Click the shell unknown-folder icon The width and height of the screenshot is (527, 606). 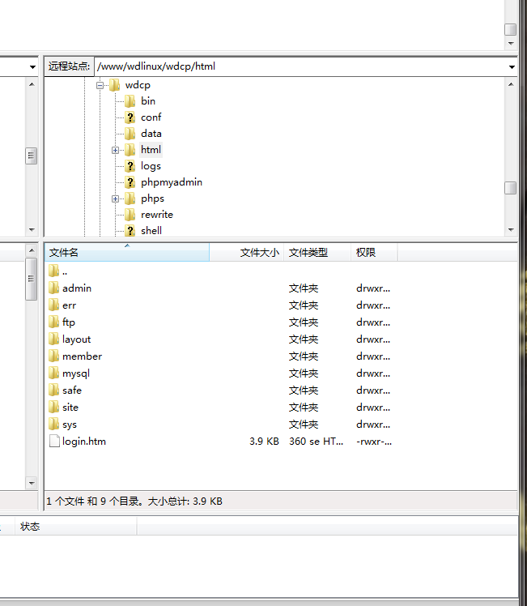point(130,231)
